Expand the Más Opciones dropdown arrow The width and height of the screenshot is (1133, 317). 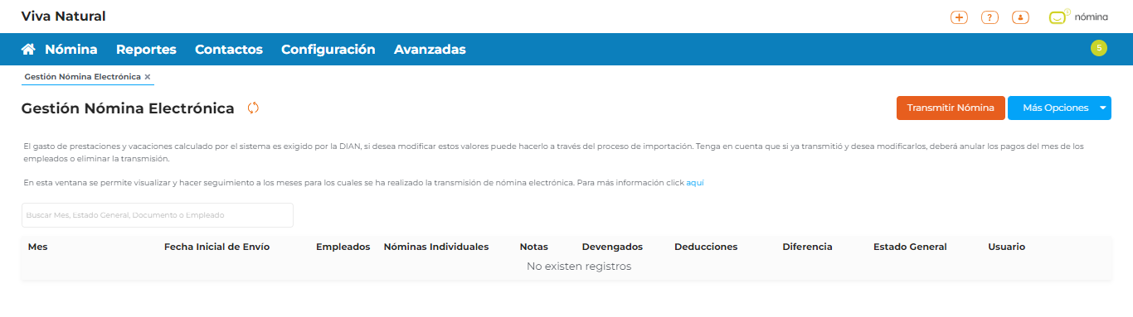pyautogui.click(x=1103, y=108)
